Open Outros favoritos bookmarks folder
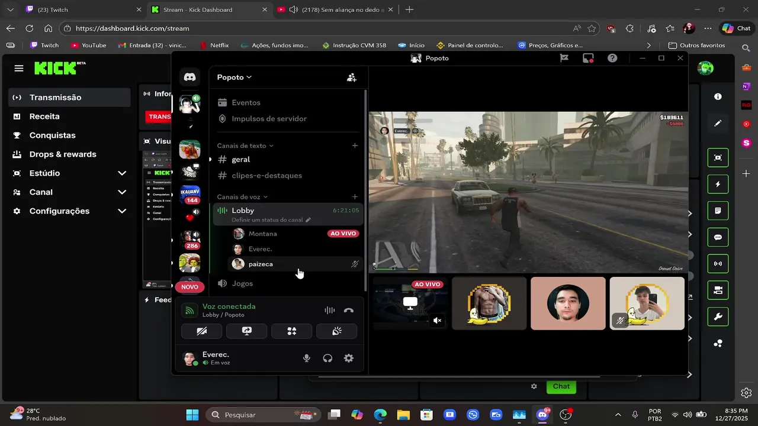 [696, 45]
